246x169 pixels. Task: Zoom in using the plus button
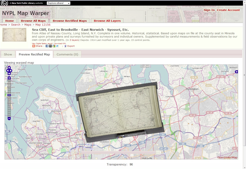pos(9,78)
